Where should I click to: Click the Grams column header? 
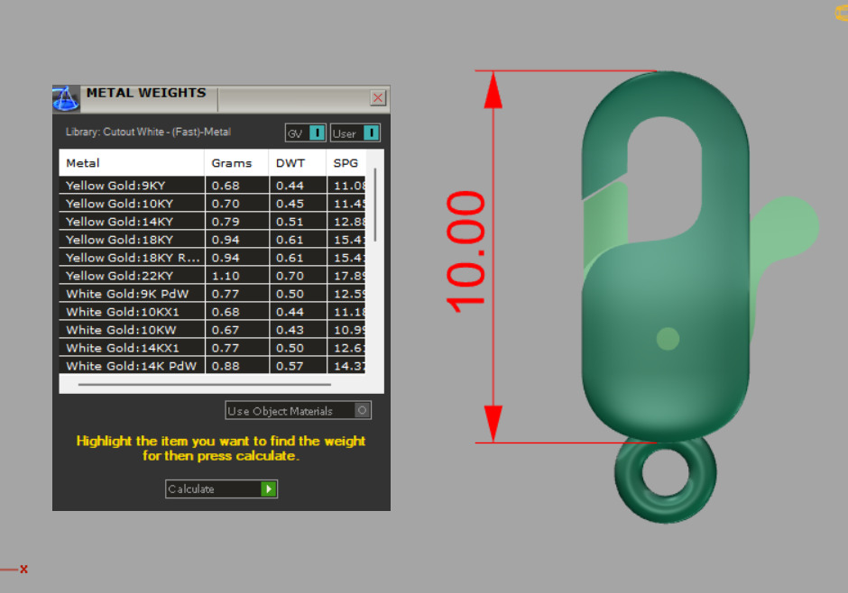coord(236,163)
